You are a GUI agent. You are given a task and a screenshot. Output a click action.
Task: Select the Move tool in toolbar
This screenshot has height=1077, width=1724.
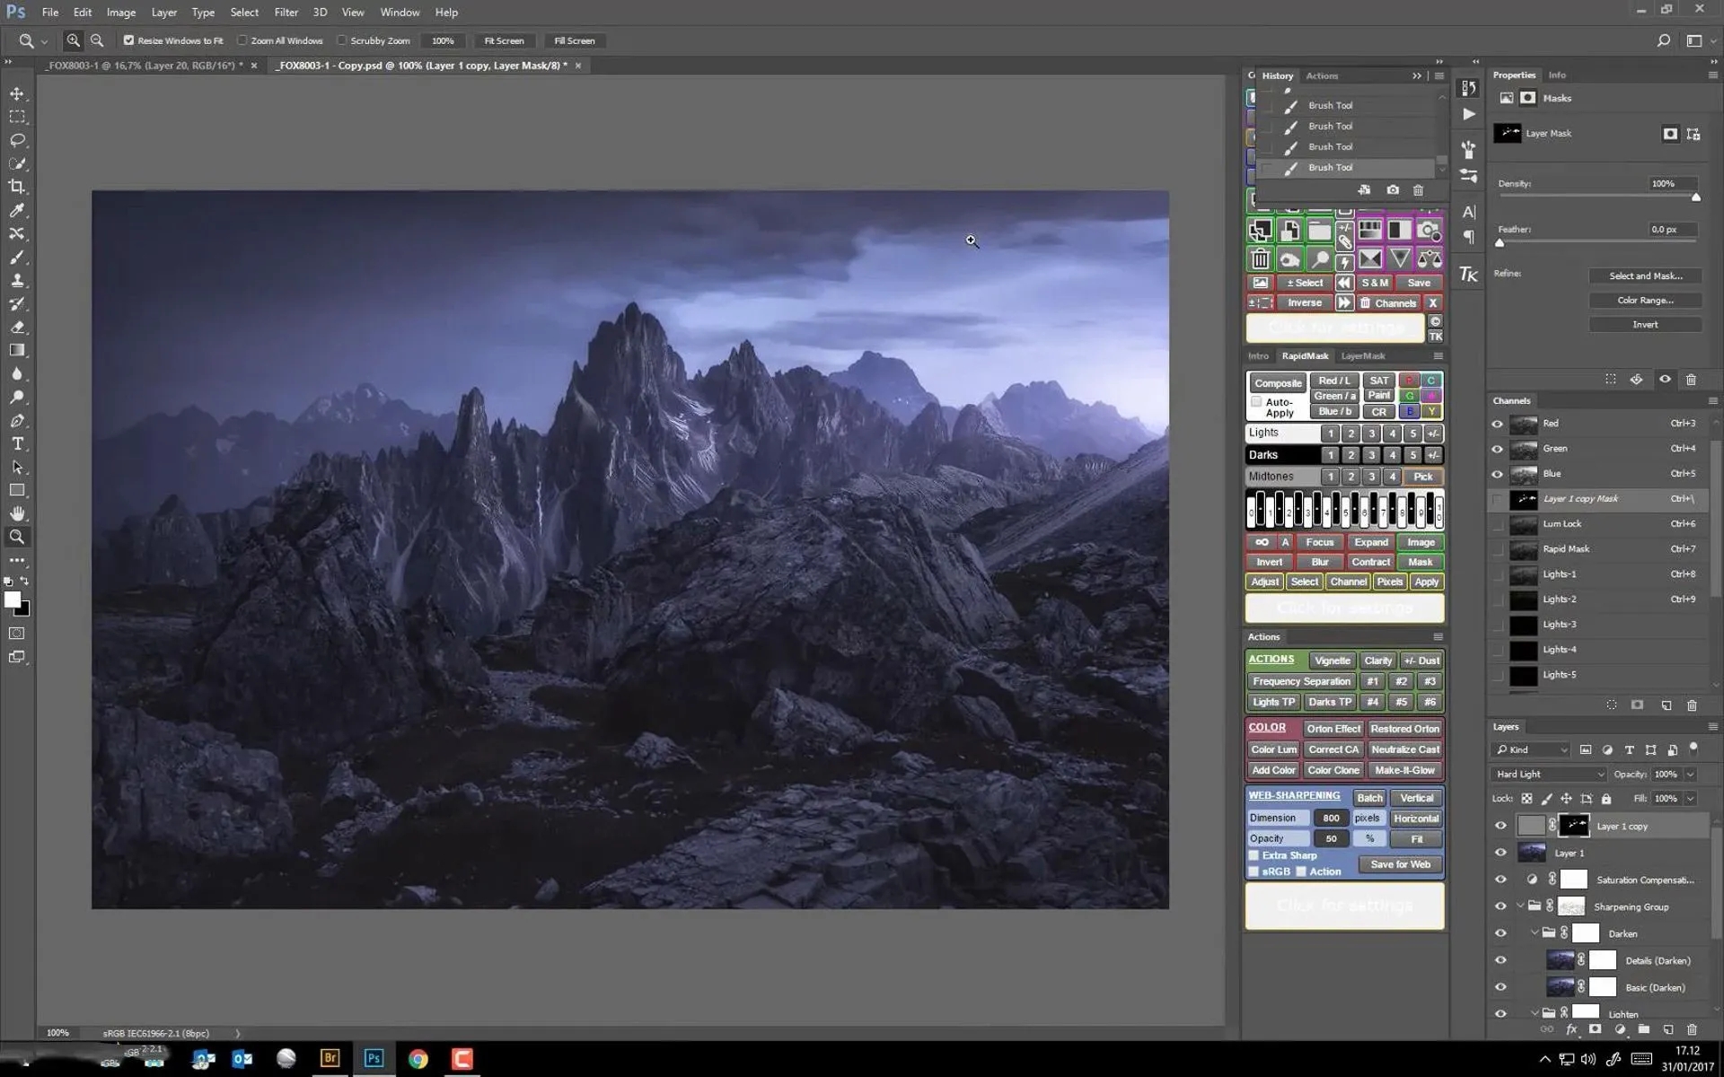pyautogui.click(x=17, y=93)
